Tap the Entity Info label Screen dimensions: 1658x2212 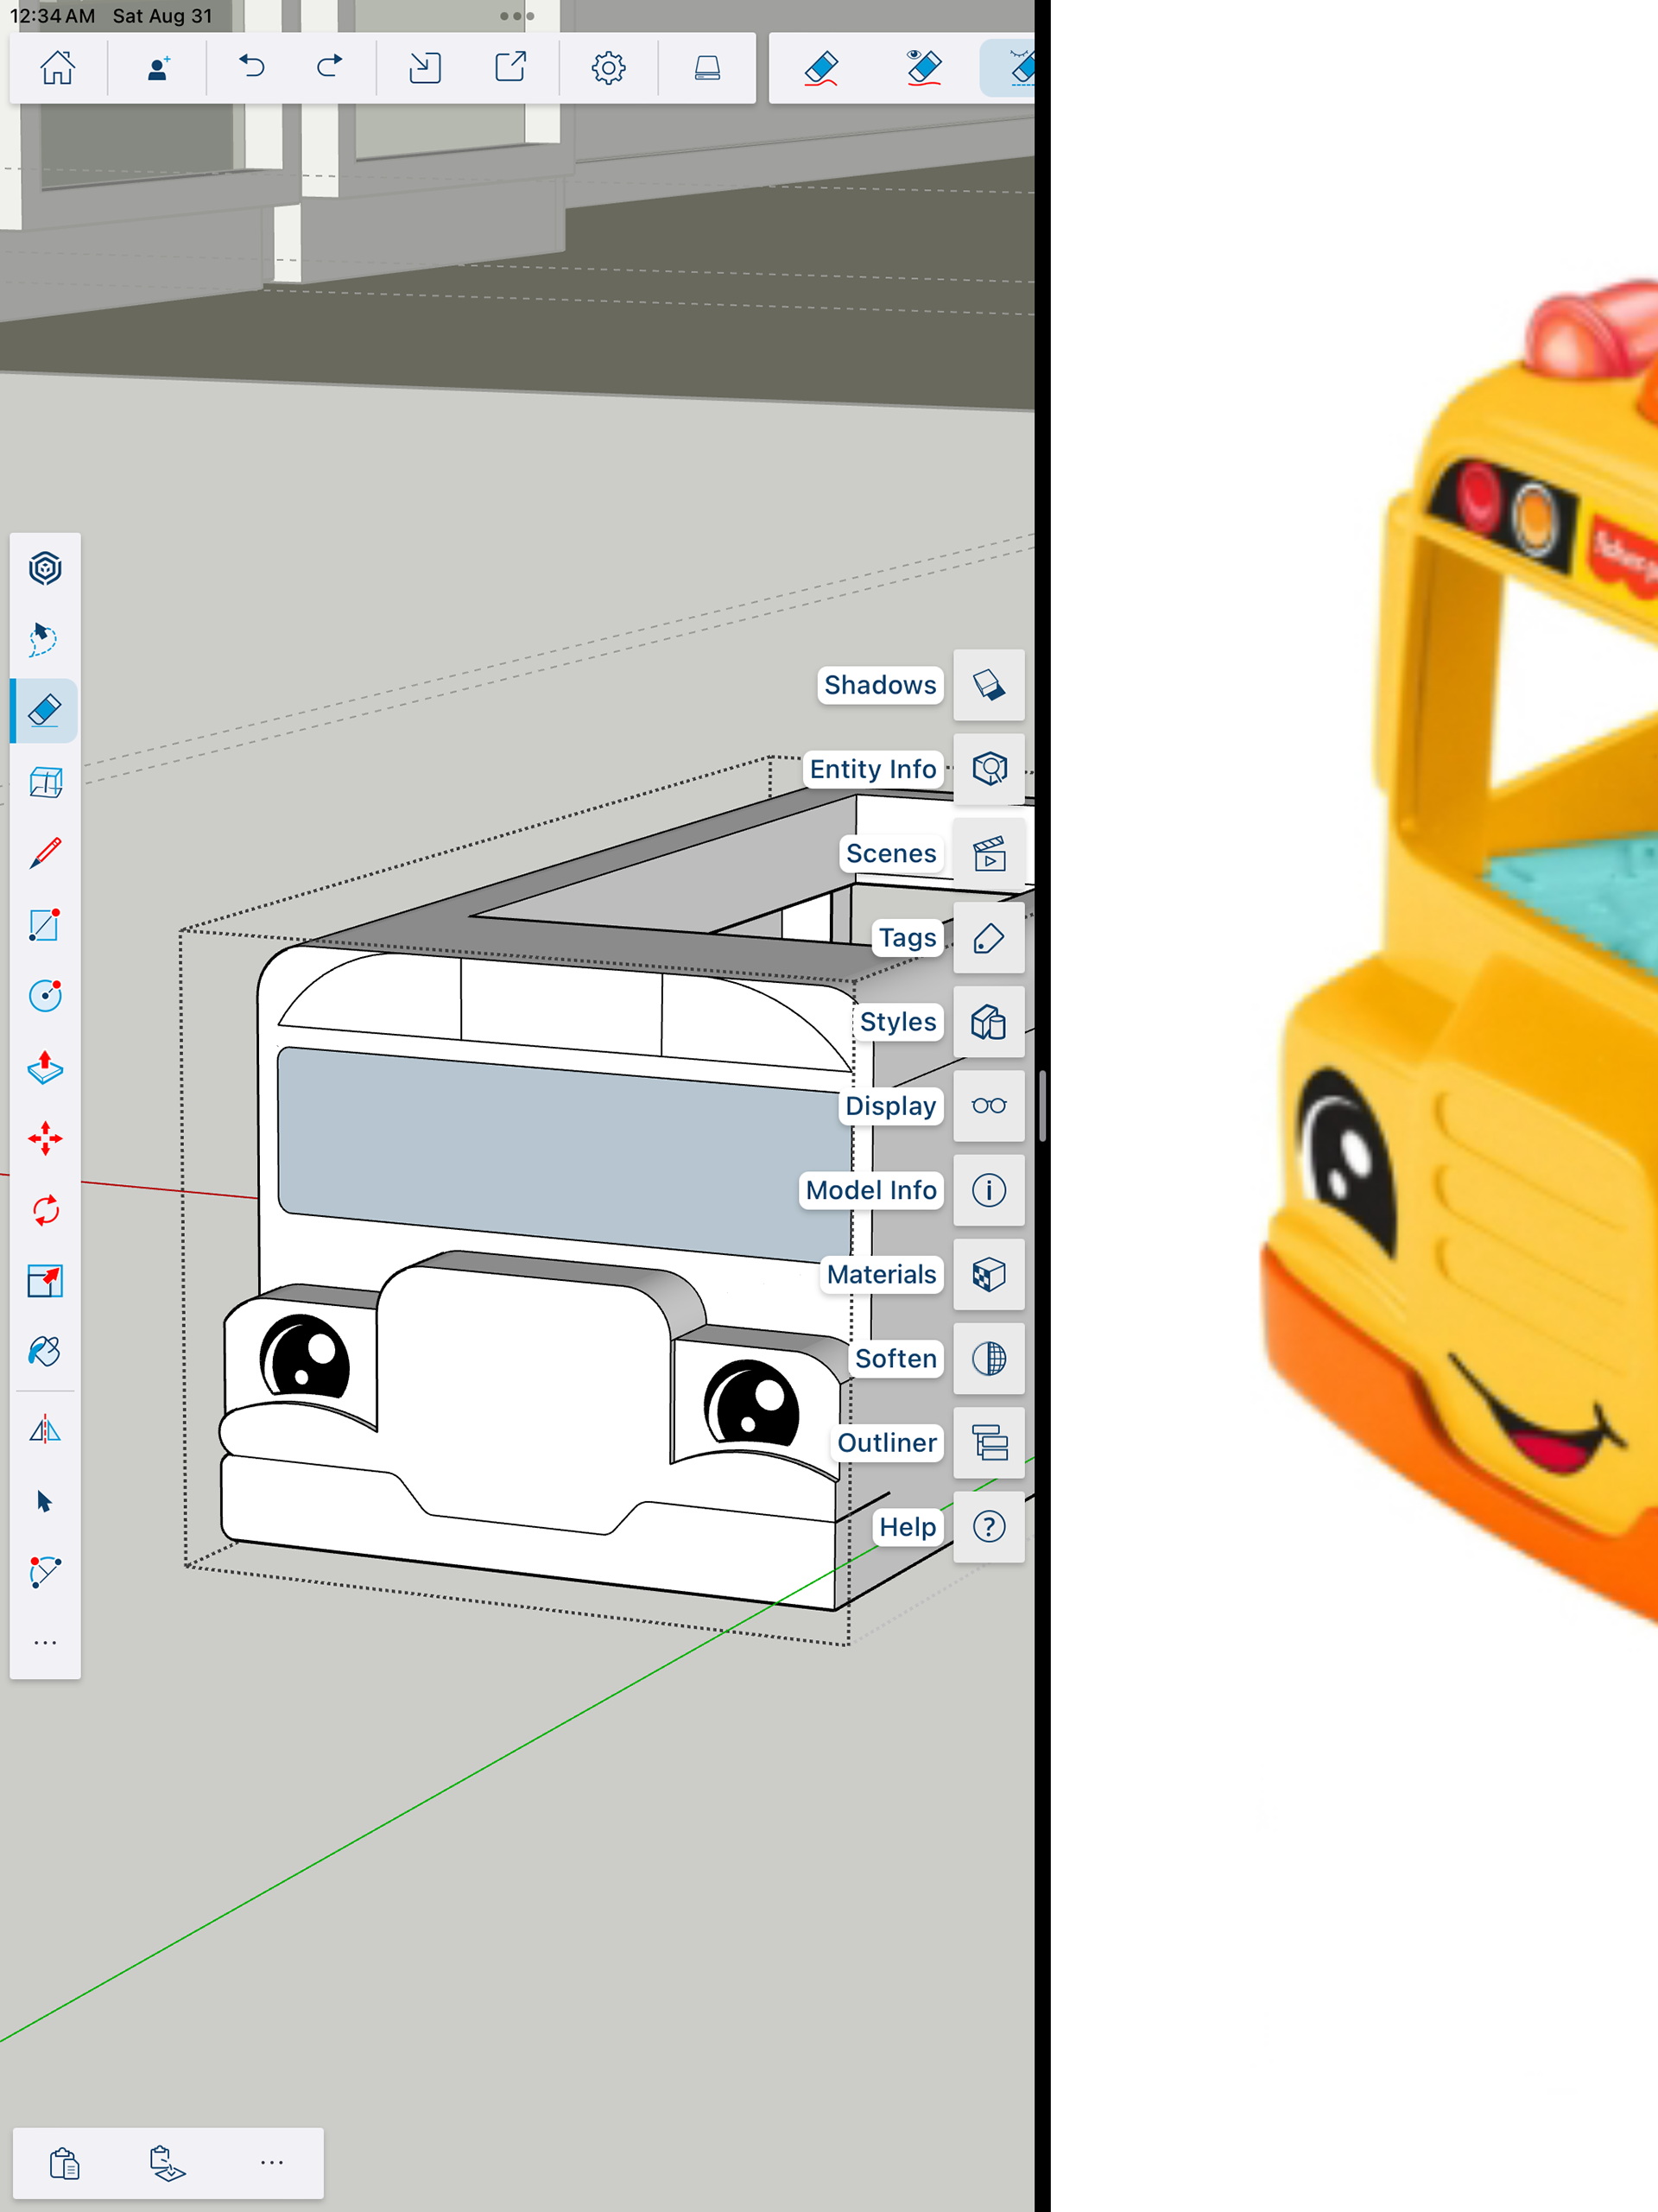872,769
